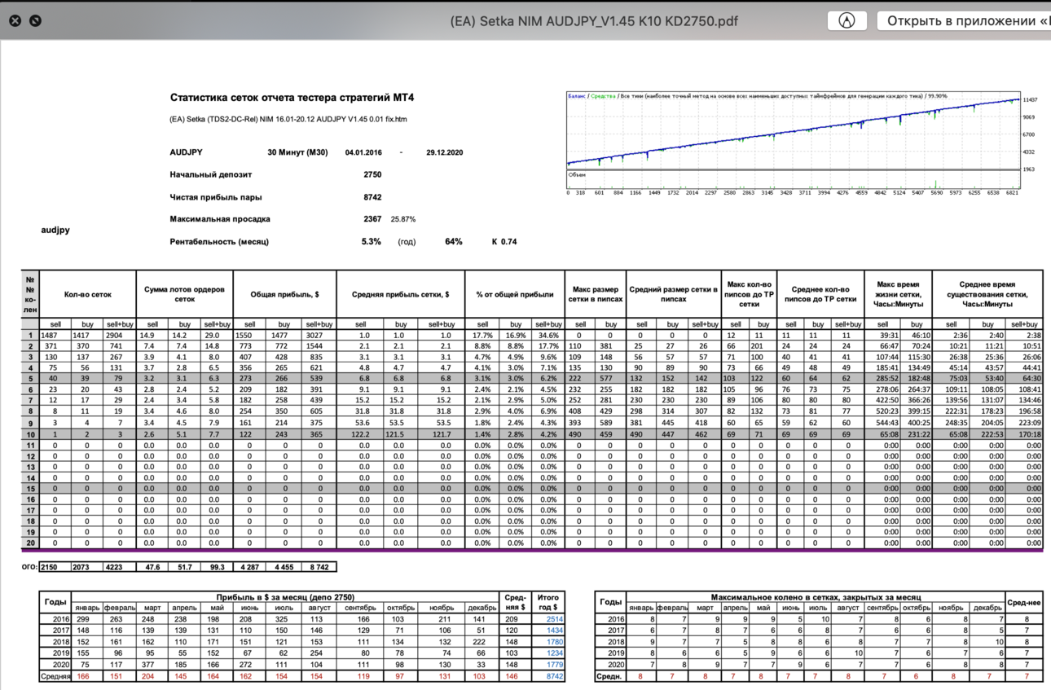1051x690 pixels.
Task: Click 'Средняя' row label in profit table
Action: (x=55, y=677)
